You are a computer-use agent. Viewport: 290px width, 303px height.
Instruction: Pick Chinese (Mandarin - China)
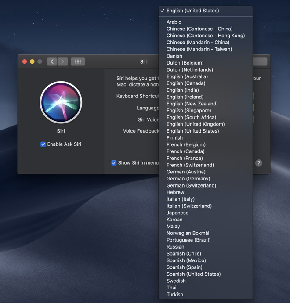pos(206,42)
